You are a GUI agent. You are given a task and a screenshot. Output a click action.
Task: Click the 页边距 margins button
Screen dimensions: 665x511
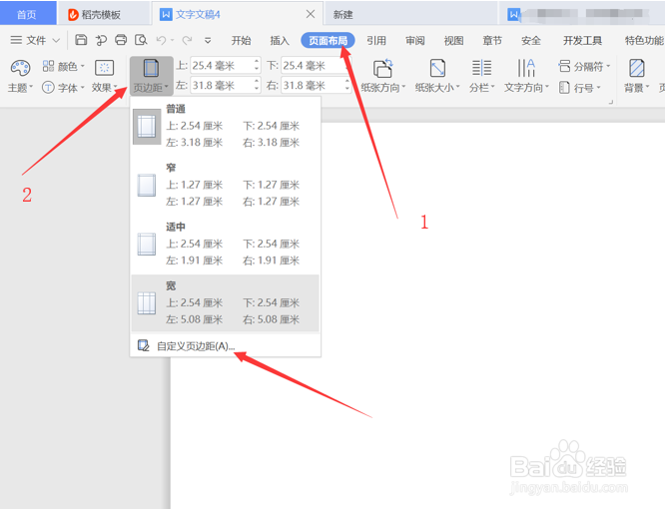tap(151, 76)
